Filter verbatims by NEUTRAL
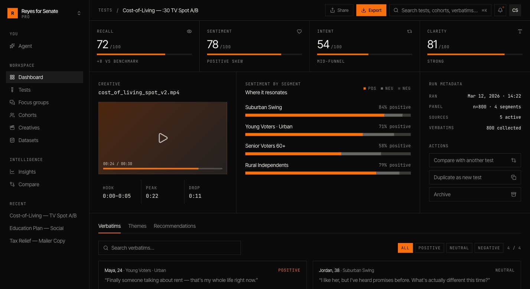The image size is (530, 289). tap(459, 248)
